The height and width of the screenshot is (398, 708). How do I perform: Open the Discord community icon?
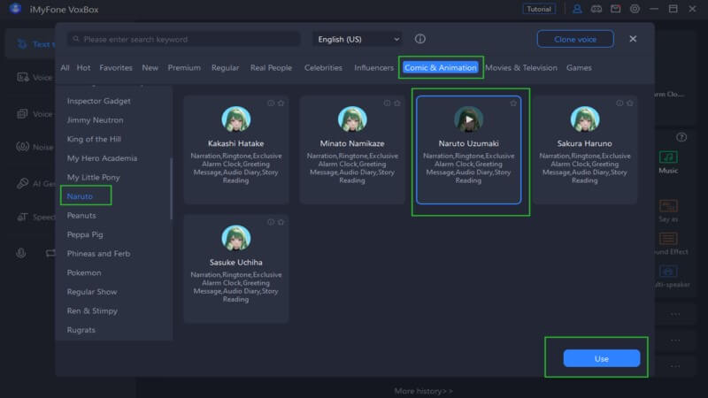596,9
